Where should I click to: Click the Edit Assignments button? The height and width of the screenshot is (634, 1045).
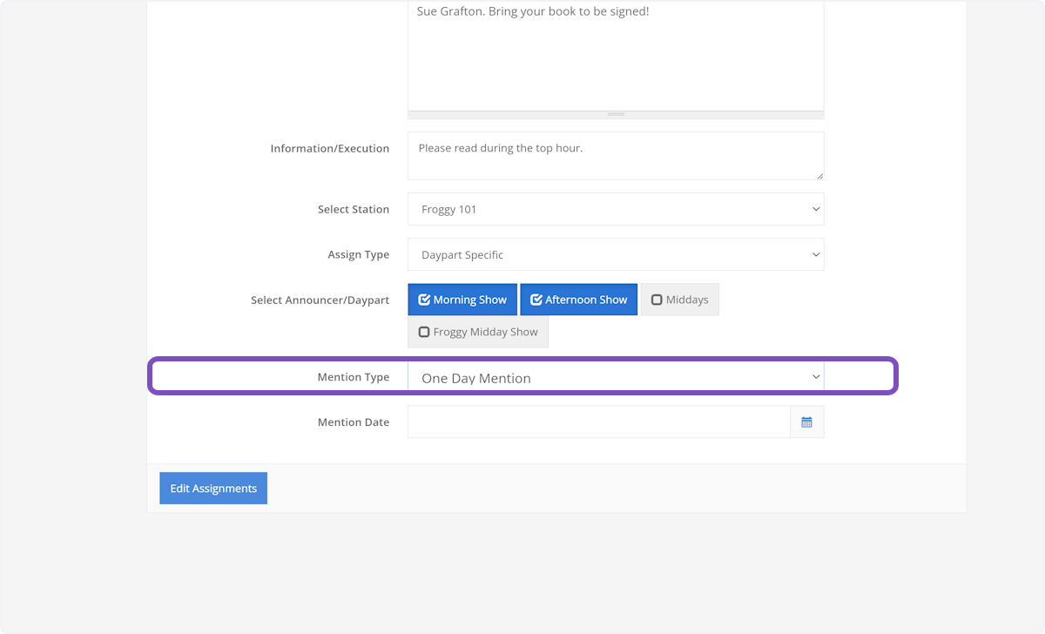click(x=213, y=489)
